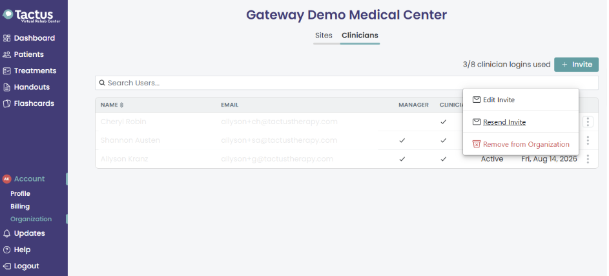This screenshot has width=609, height=276.
Task: Open three-dot menu for Shannon Austen
Action: [x=588, y=140]
